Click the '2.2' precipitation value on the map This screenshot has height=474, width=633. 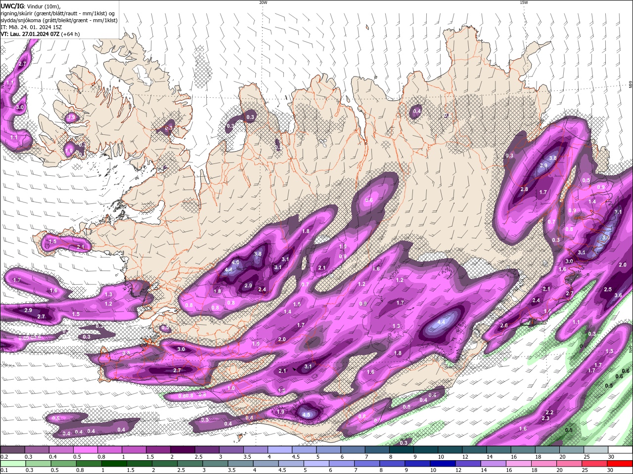pos(549,412)
